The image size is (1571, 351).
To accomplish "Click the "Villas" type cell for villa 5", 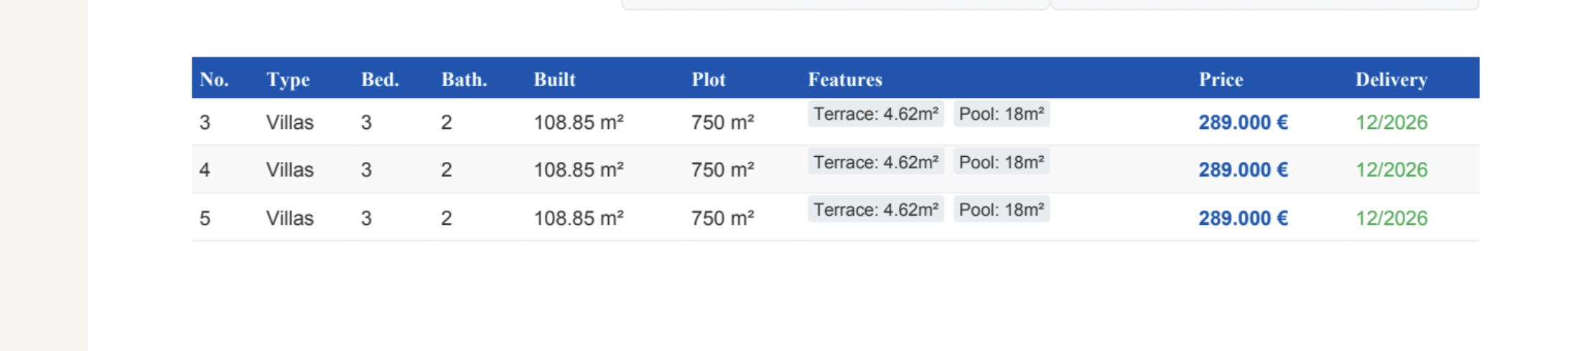I will (289, 218).
